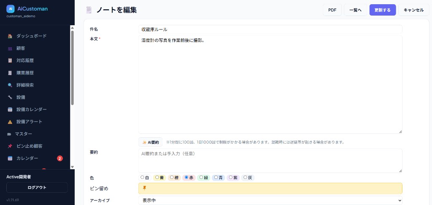Select the 黄 color radio button
432x205 pixels.
(157, 178)
